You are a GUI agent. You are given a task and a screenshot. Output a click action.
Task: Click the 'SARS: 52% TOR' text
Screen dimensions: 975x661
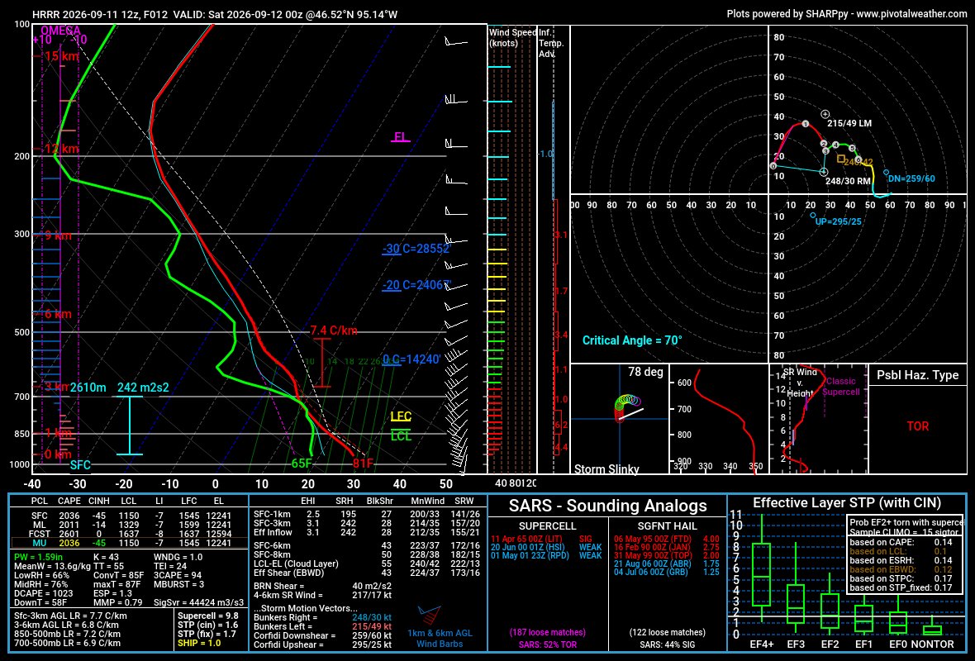coord(547,644)
